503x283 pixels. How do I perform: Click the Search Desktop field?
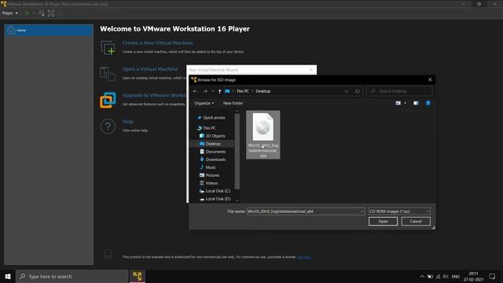click(x=399, y=91)
